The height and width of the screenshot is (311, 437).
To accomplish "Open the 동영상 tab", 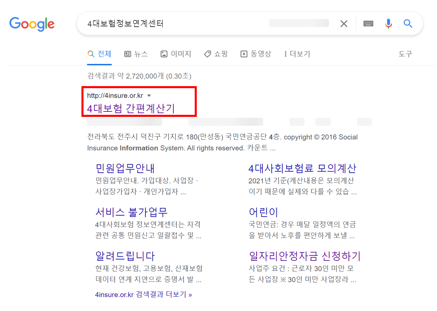I will [256, 54].
